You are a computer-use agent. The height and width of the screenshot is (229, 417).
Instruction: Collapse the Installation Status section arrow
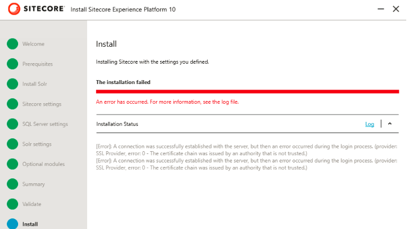point(390,124)
